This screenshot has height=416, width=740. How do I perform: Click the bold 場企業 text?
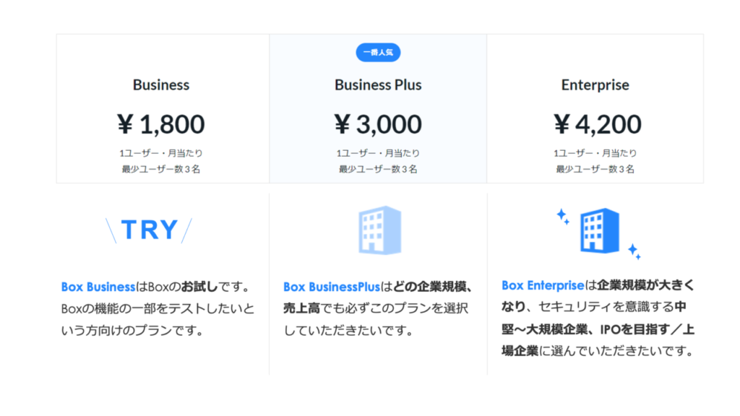(x=520, y=351)
